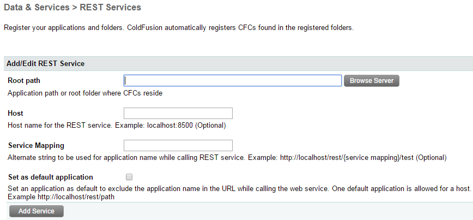473x220 pixels.
Task: Select the Service Mapping text field
Action: 178,146
